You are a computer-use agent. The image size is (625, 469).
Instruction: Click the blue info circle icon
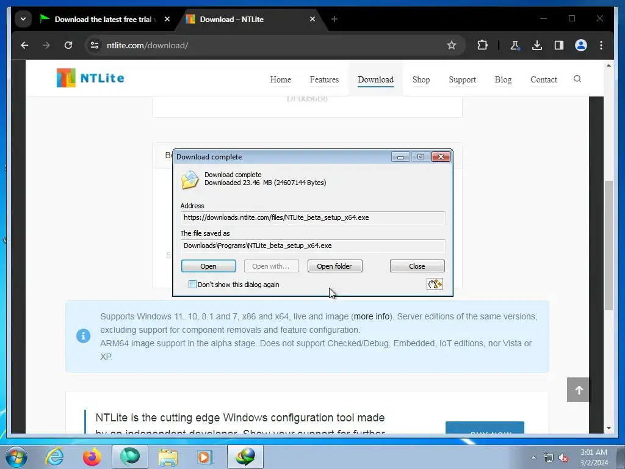[x=83, y=336]
